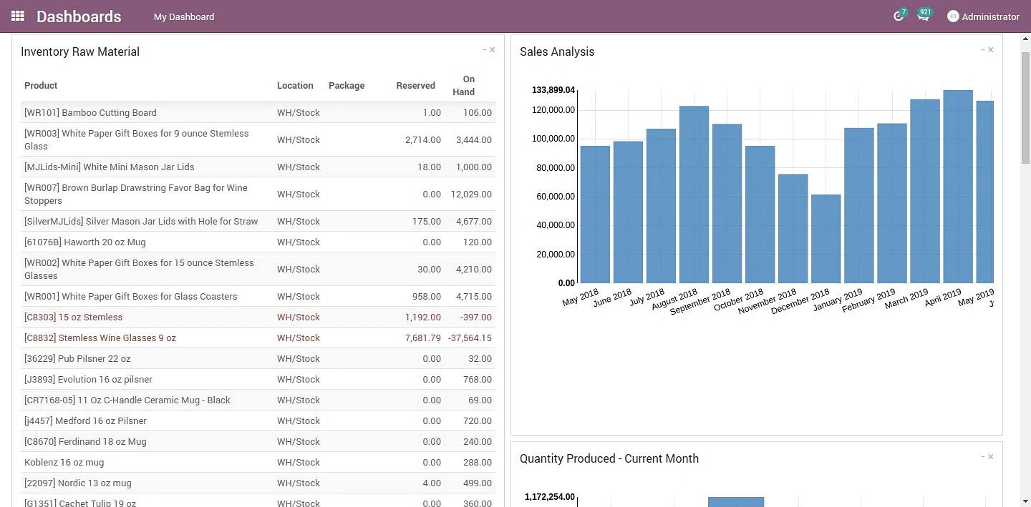Open the activities clock icon

click(898, 16)
